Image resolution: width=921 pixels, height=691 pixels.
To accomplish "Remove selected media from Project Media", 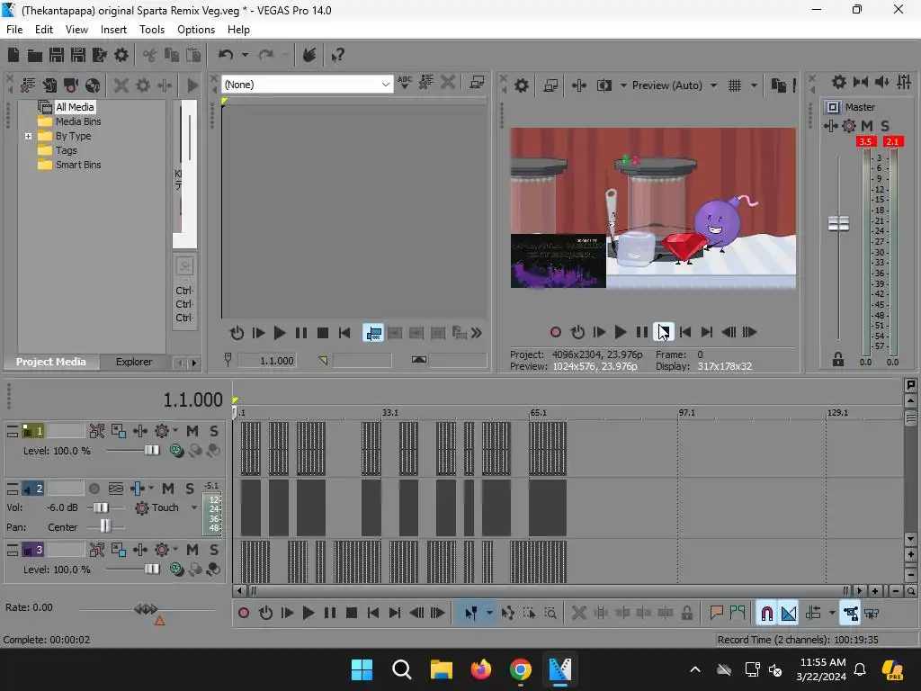I will [121, 85].
